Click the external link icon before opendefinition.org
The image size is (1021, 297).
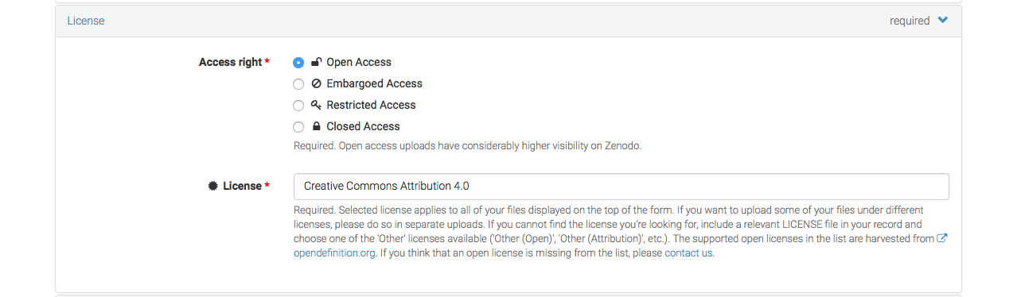[x=942, y=238]
